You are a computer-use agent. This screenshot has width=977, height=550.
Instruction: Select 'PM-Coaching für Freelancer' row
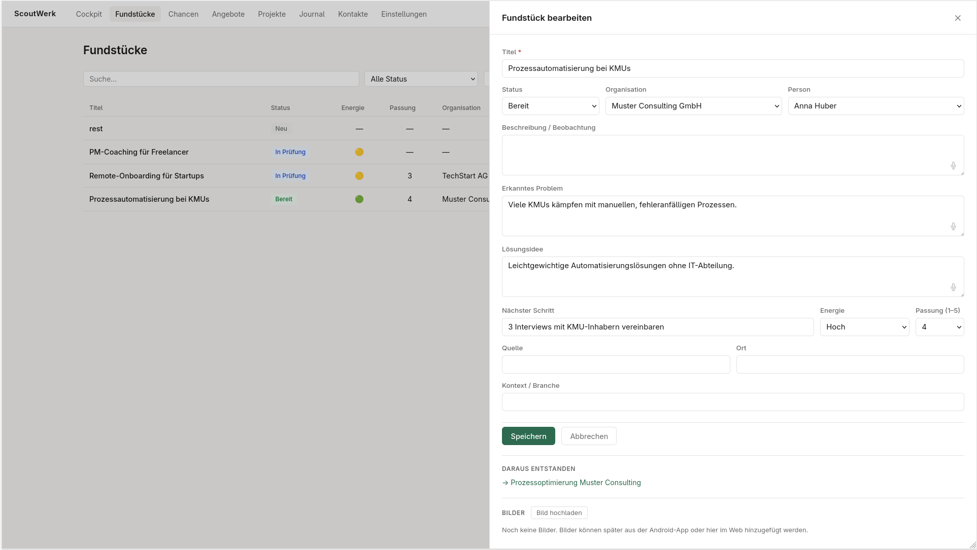(286, 152)
